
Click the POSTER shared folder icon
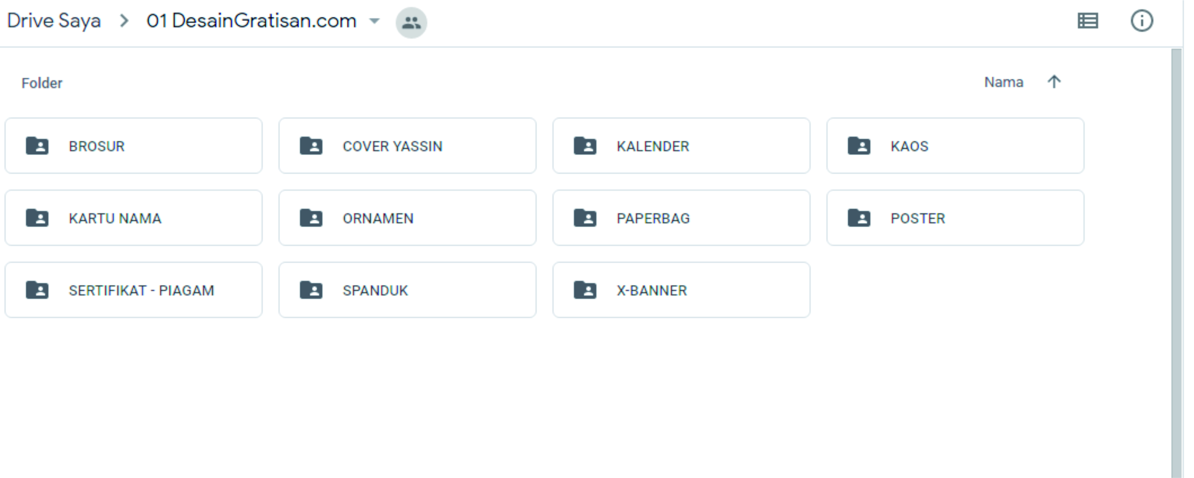[860, 218]
